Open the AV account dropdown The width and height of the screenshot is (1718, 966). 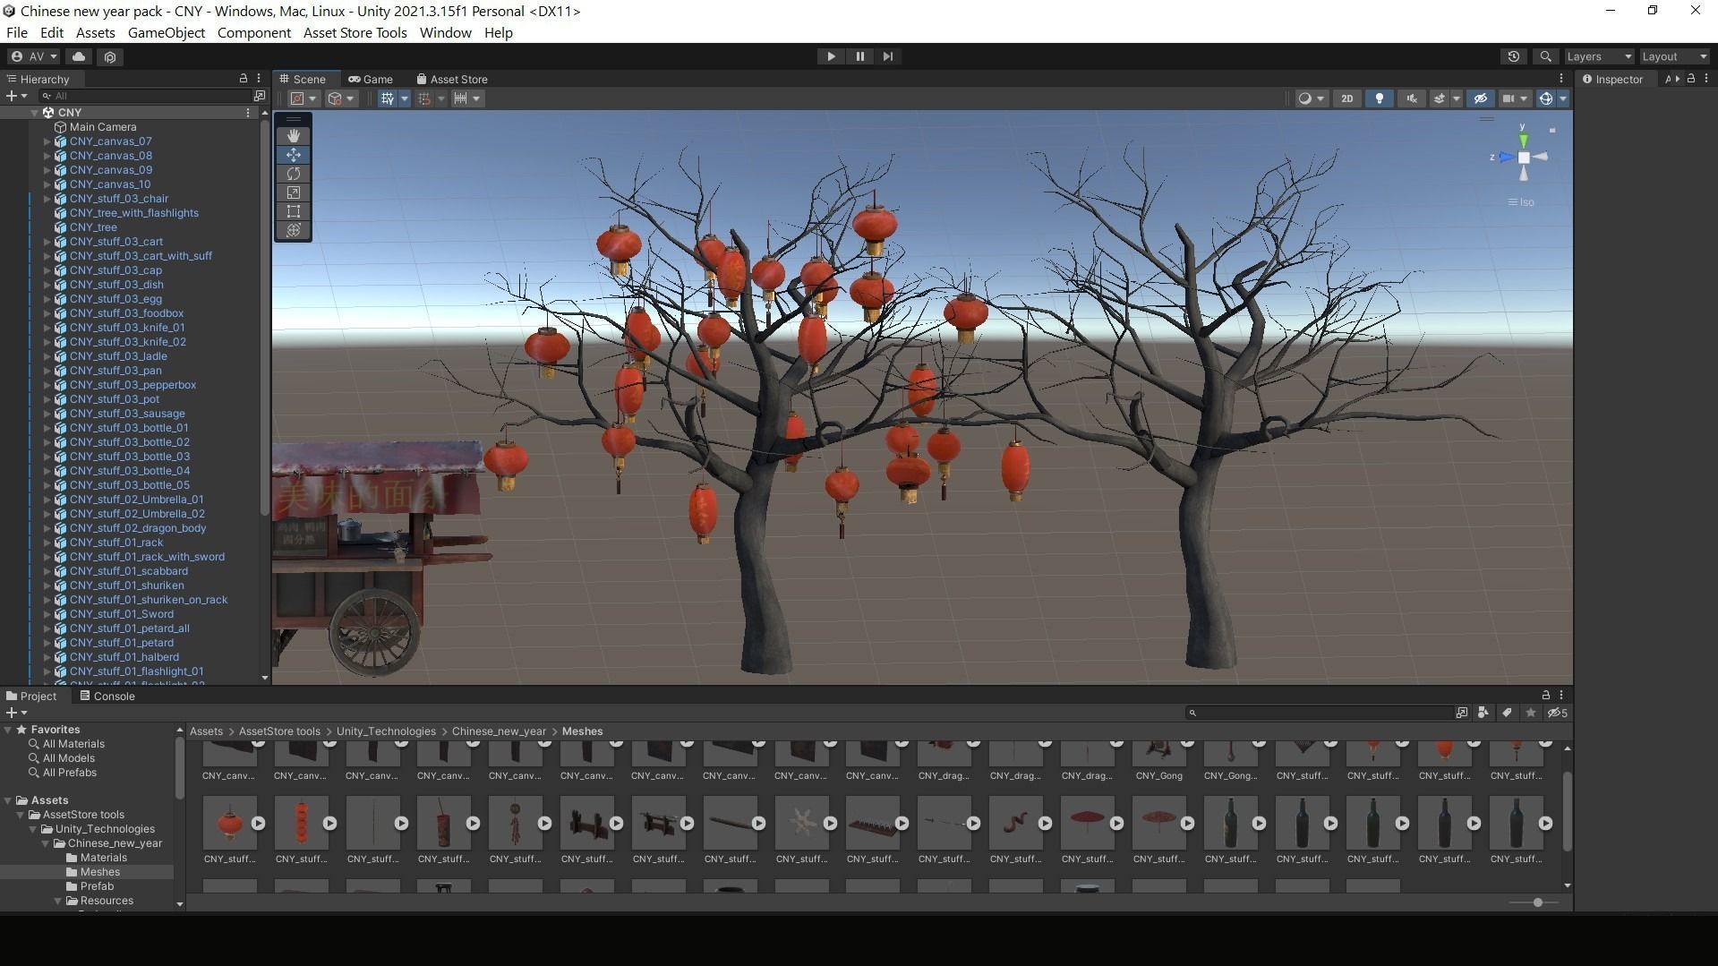click(x=35, y=56)
